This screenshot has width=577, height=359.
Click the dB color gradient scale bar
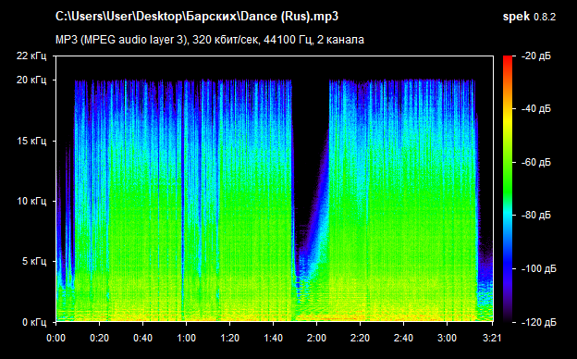tap(508, 190)
